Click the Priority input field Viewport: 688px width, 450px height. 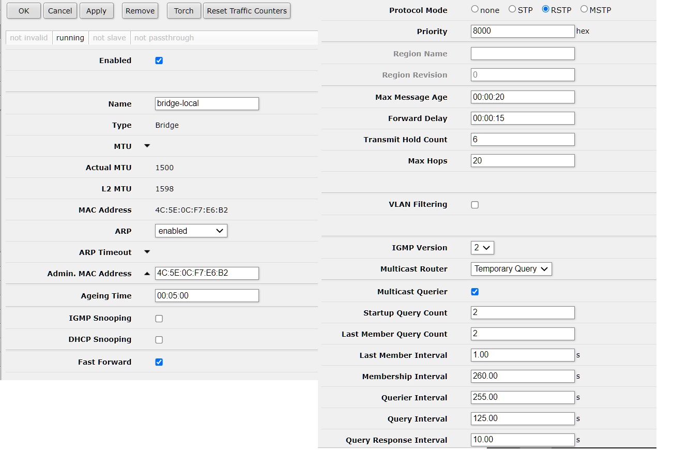[x=523, y=31]
